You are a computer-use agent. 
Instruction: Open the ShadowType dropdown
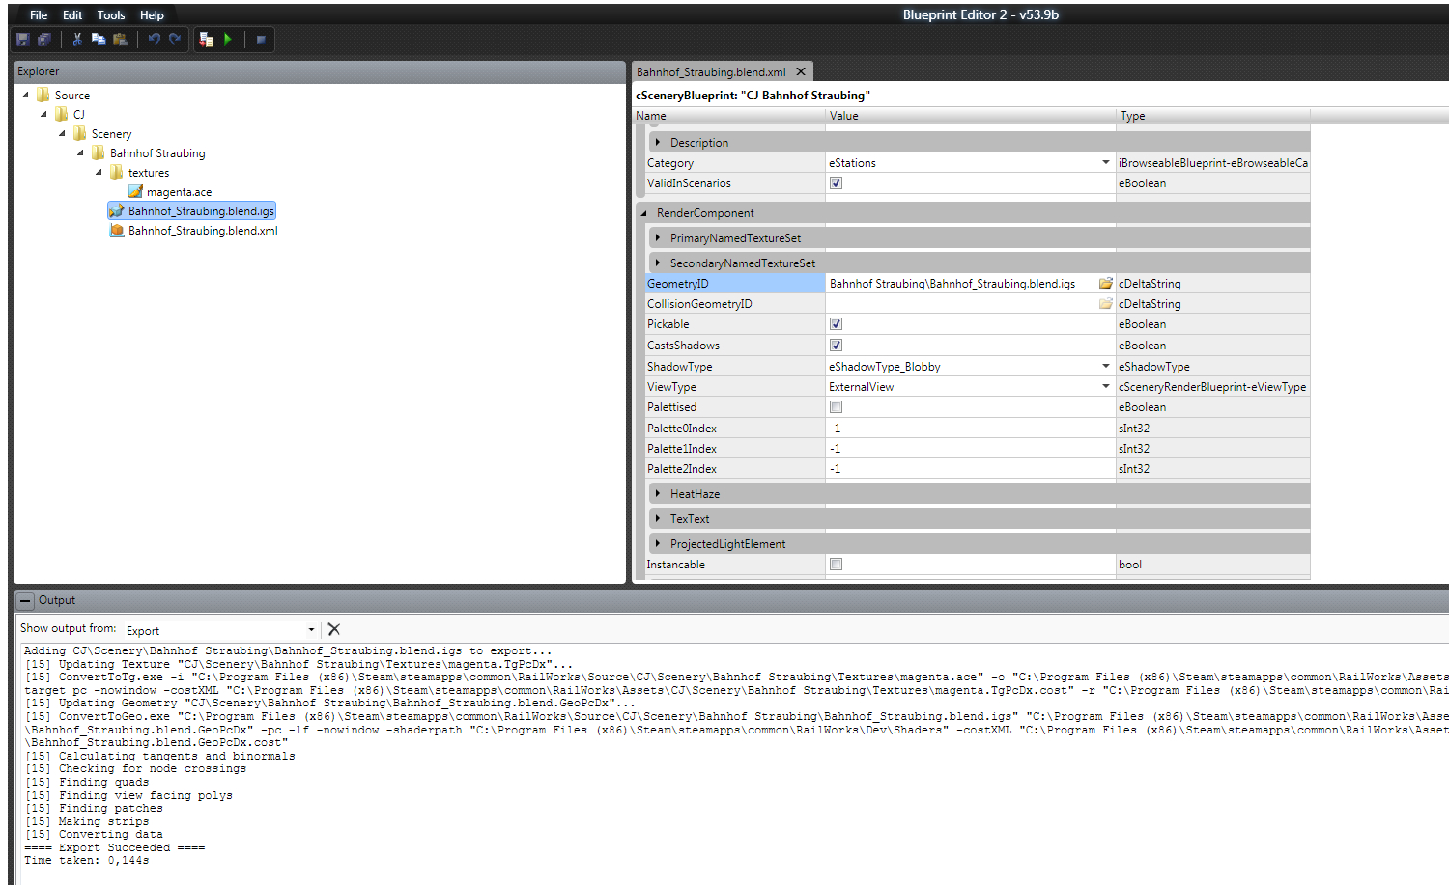click(1105, 367)
